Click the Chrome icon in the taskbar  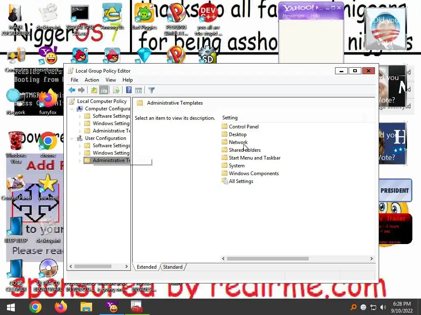(x=35, y=307)
